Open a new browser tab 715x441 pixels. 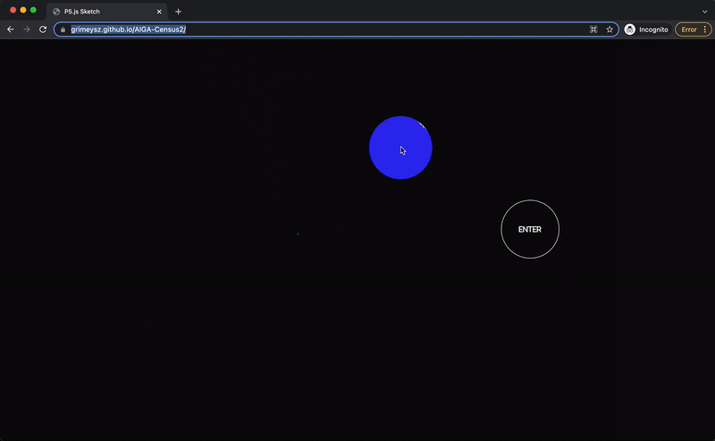point(178,12)
